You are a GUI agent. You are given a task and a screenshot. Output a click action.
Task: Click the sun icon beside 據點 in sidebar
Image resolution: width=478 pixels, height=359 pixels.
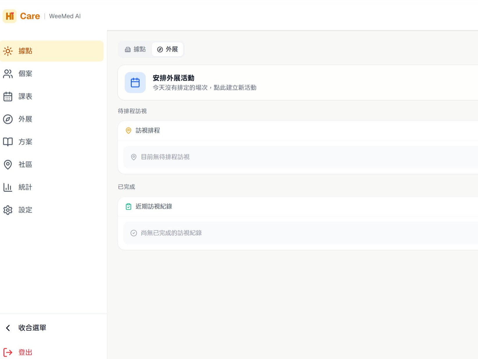click(8, 51)
